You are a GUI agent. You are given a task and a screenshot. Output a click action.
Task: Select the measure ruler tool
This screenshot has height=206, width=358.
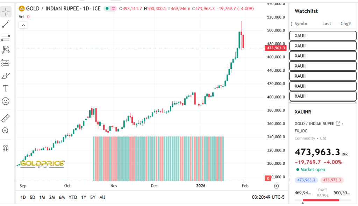(5, 118)
